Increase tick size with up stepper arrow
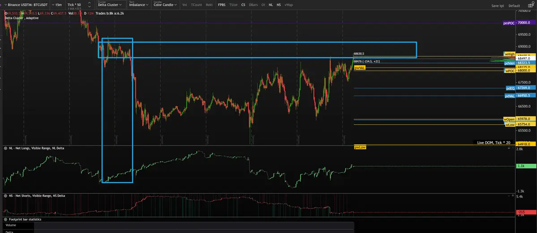 pos(89,3)
